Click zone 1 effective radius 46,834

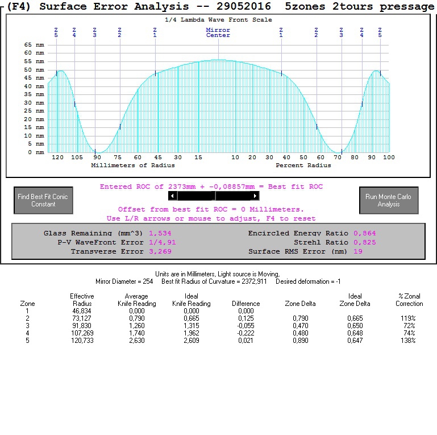click(x=82, y=311)
